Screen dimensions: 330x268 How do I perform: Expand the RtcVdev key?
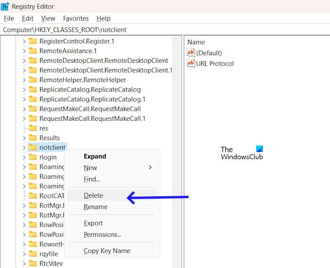24,263
